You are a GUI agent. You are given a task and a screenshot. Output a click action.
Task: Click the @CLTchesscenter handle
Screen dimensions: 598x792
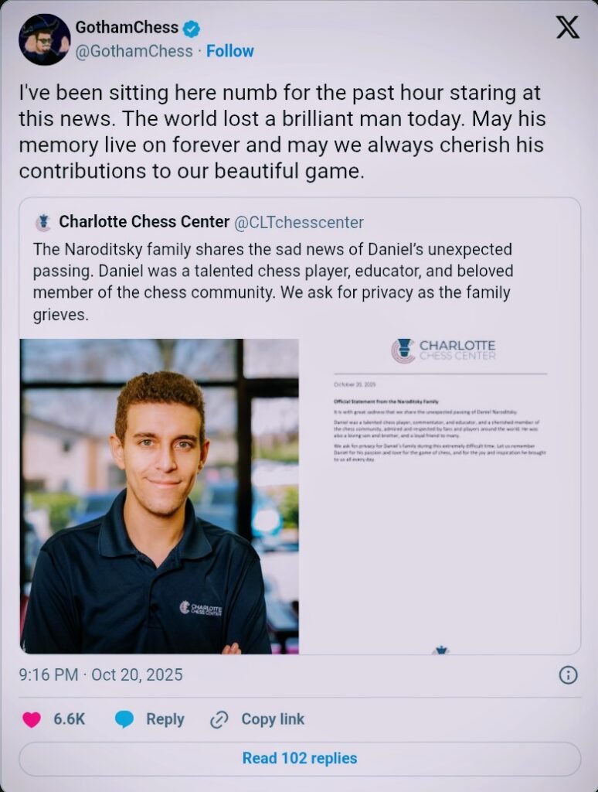(298, 223)
